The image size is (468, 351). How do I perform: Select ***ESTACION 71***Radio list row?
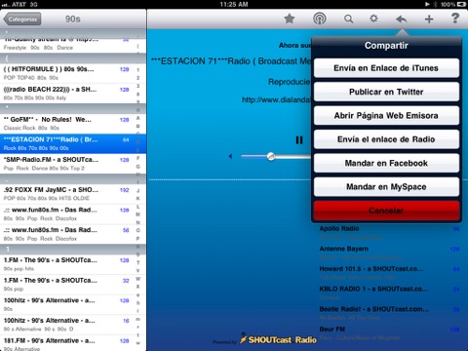tap(67, 143)
